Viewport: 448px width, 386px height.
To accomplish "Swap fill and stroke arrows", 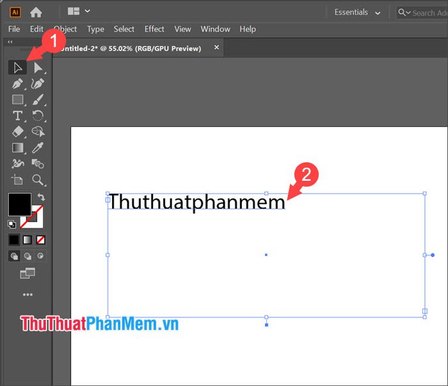I will 41,197.
